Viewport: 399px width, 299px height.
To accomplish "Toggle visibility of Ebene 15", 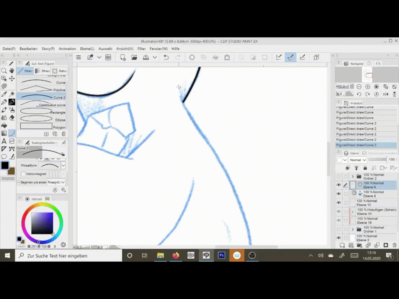I will [338, 211].
